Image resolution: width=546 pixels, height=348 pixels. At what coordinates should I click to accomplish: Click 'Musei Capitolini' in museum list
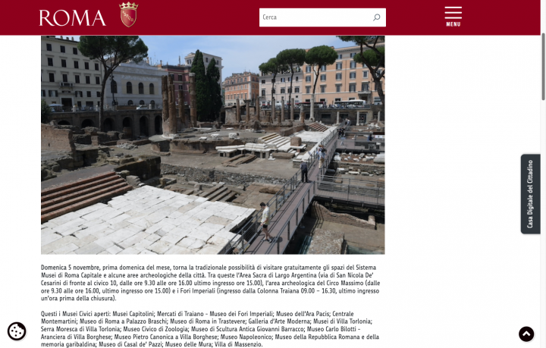click(x=133, y=314)
